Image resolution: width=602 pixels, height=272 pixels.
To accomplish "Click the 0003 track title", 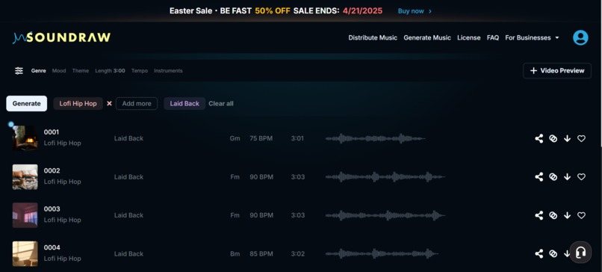I will pos(52,209).
